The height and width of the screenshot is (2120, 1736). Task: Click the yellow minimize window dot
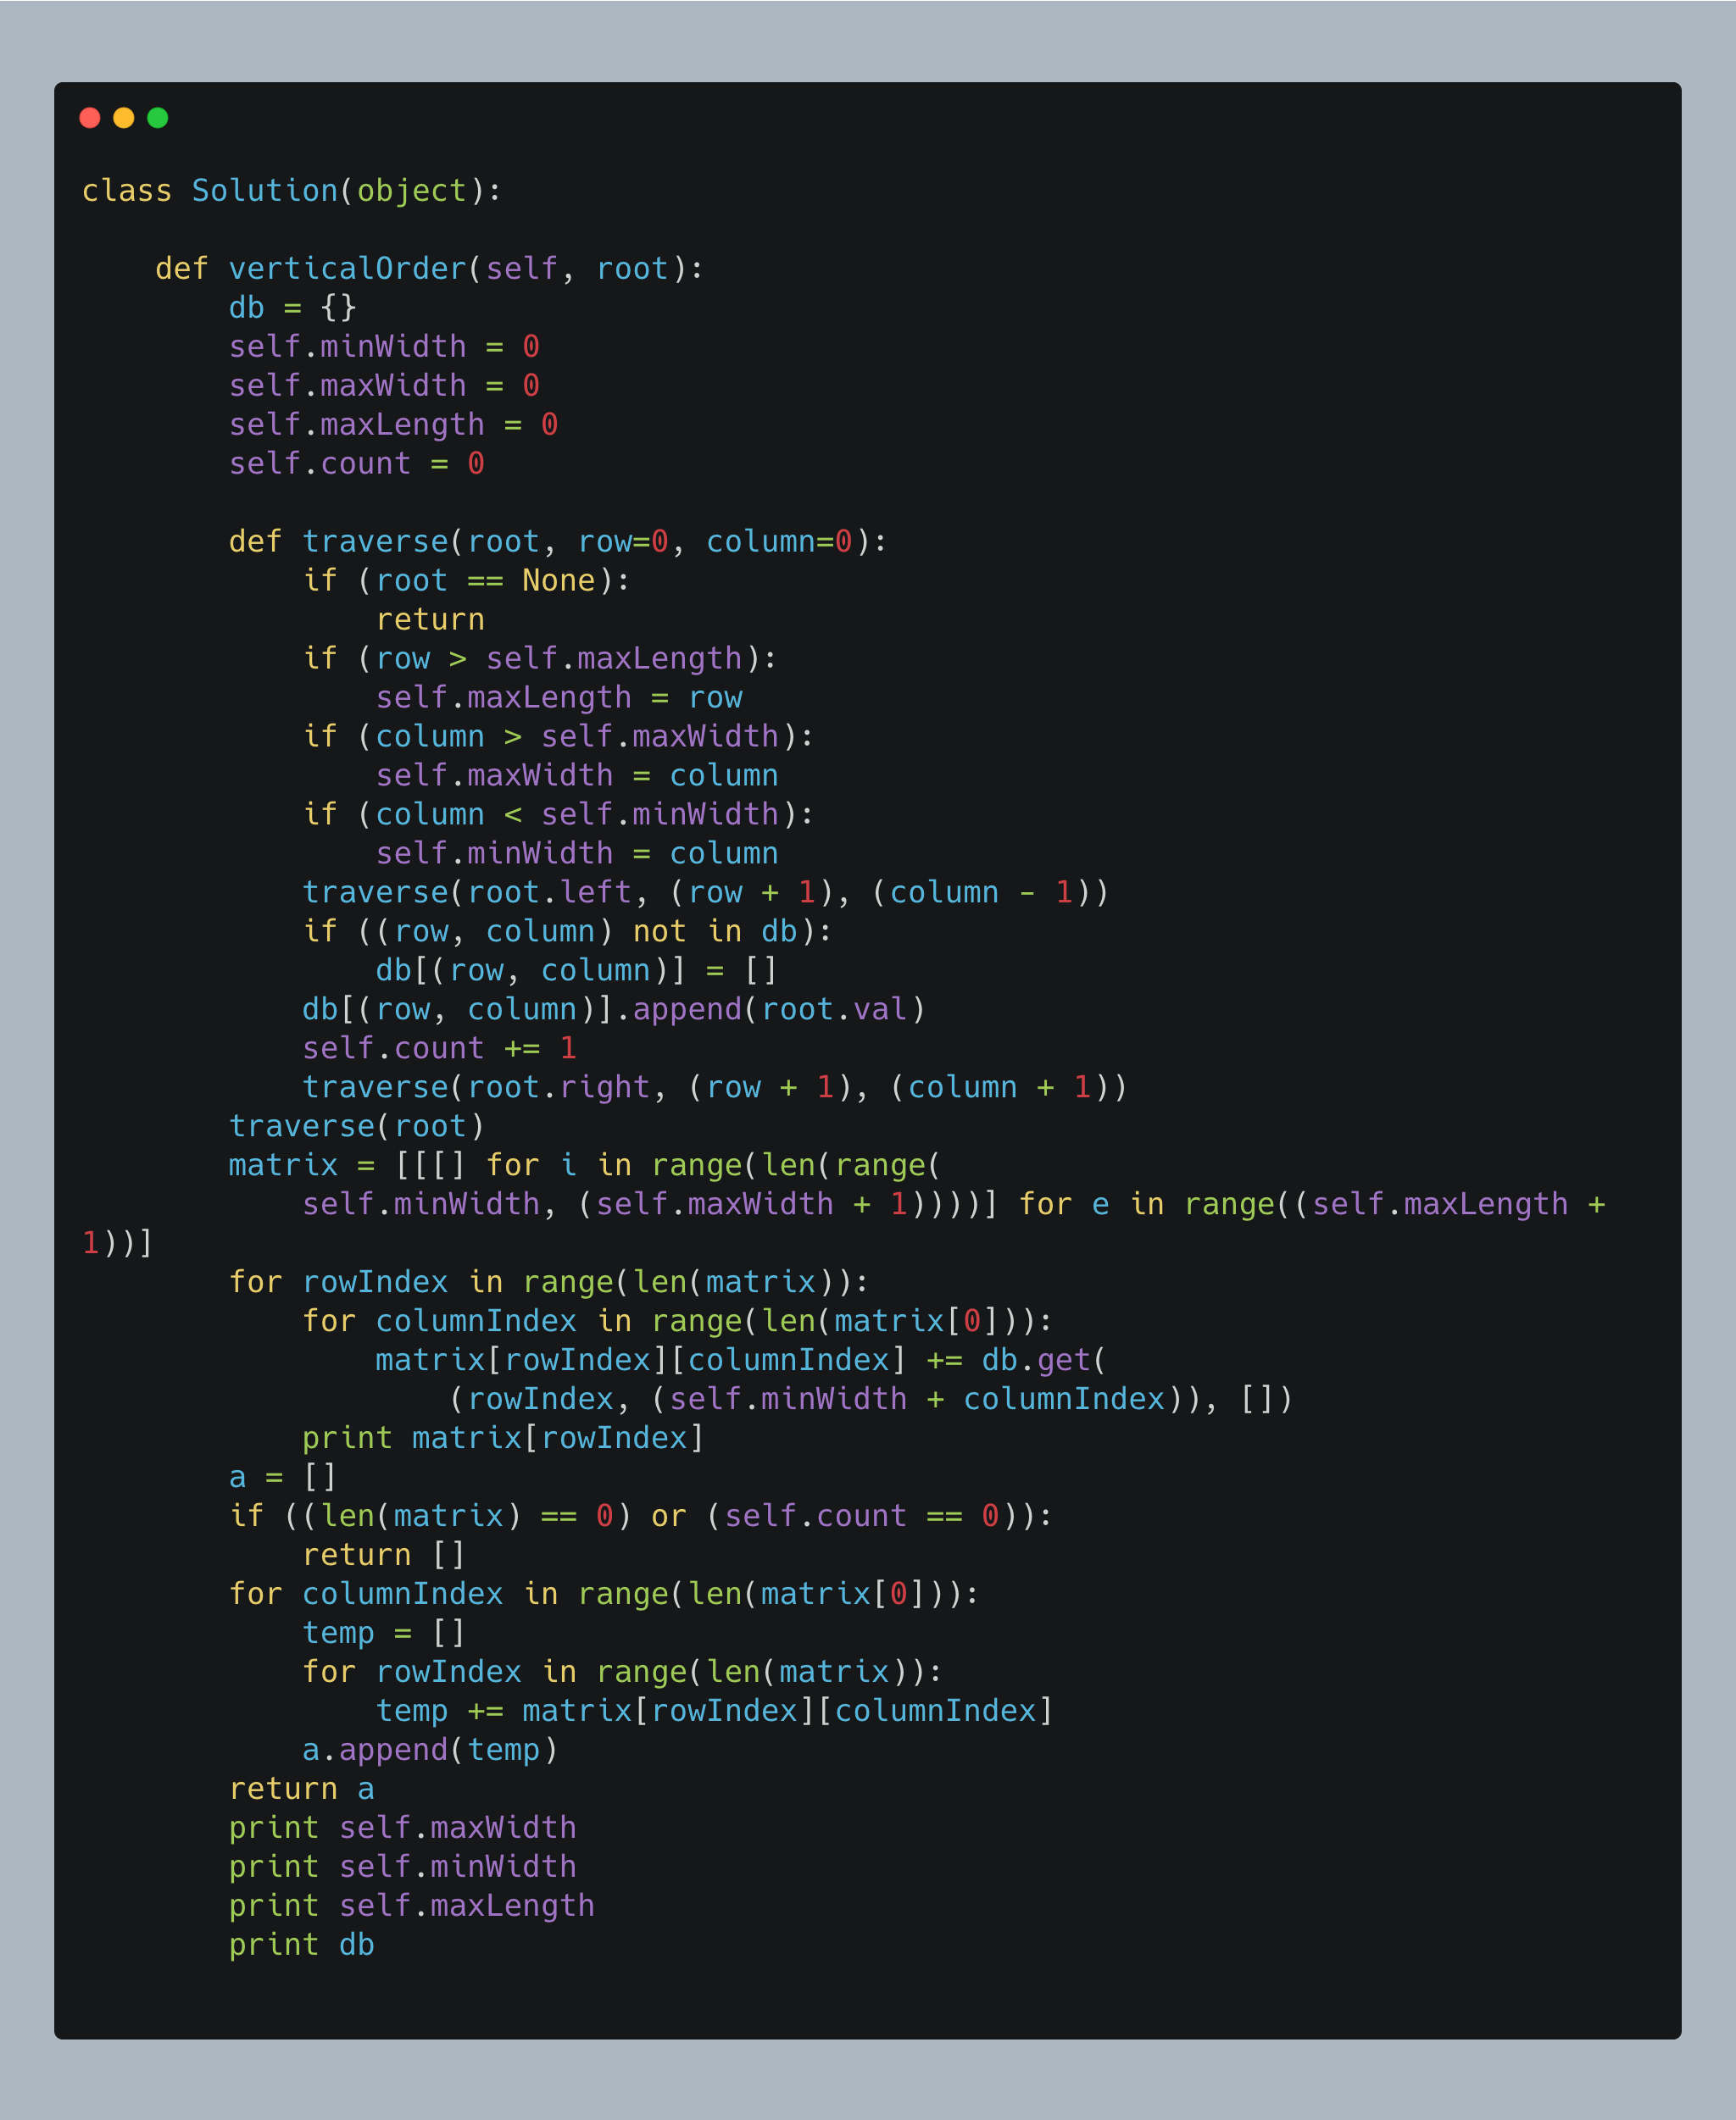pyautogui.click(x=124, y=118)
